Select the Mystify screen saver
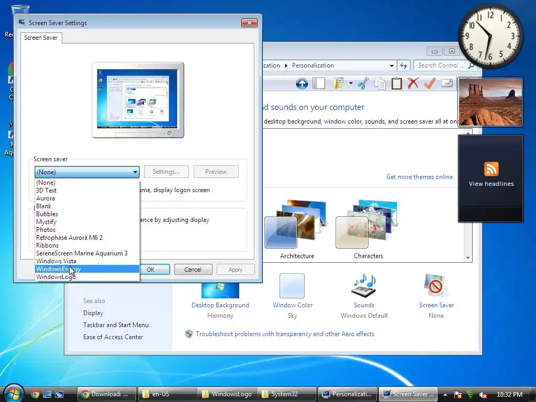The height and width of the screenshot is (402, 536). (x=87, y=222)
